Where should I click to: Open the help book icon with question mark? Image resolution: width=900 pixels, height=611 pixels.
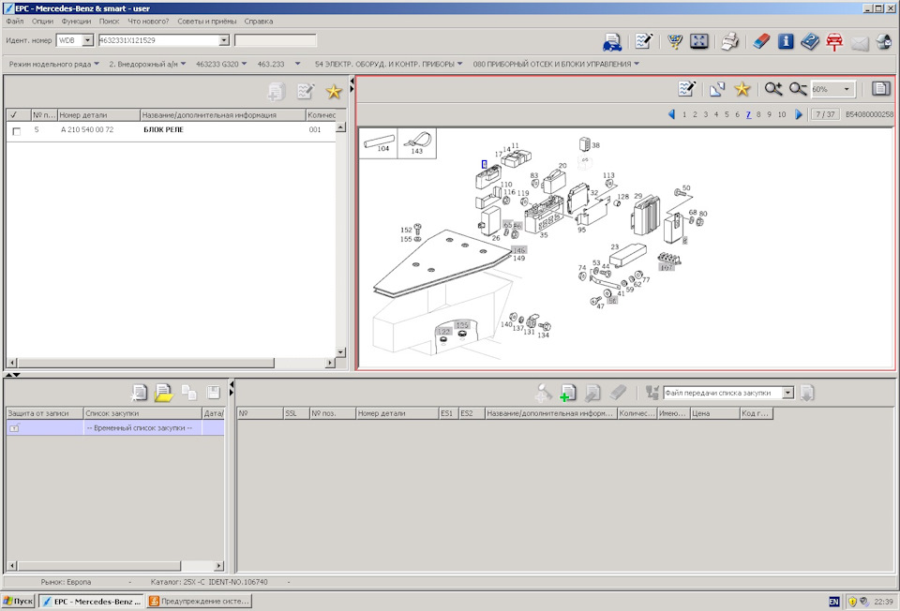point(810,41)
